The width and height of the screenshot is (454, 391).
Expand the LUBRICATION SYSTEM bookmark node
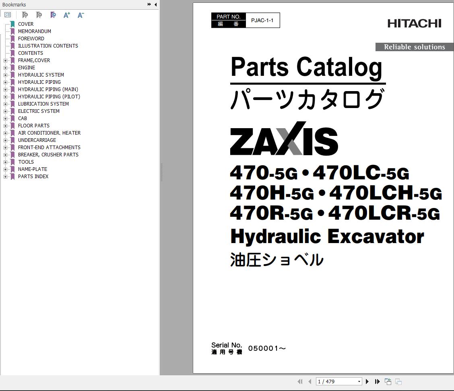[x=5, y=104]
